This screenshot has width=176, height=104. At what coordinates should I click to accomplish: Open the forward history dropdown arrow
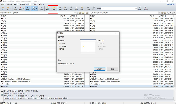pyautogui.click(x=175, y=13)
